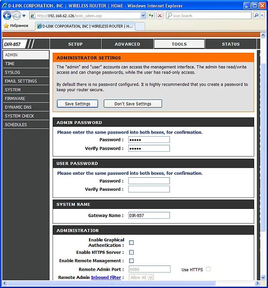Click the Save Settings button
The image size is (268, 288).
pos(77,104)
